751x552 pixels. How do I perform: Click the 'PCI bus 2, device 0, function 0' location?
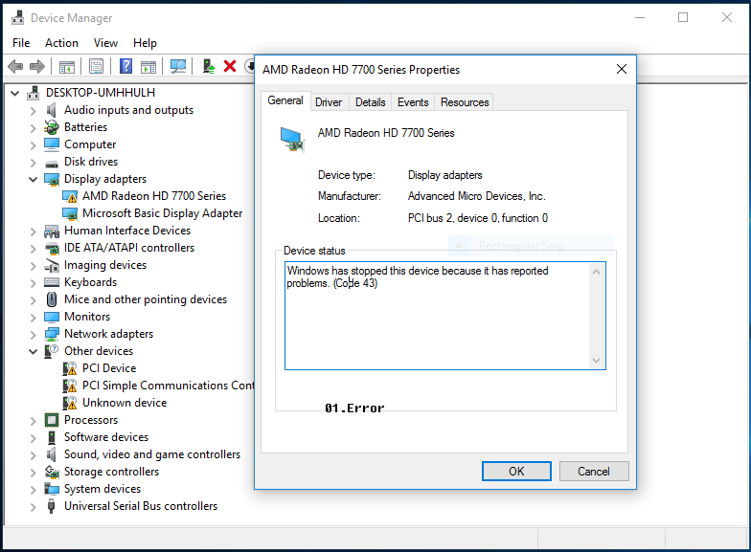[477, 218]
